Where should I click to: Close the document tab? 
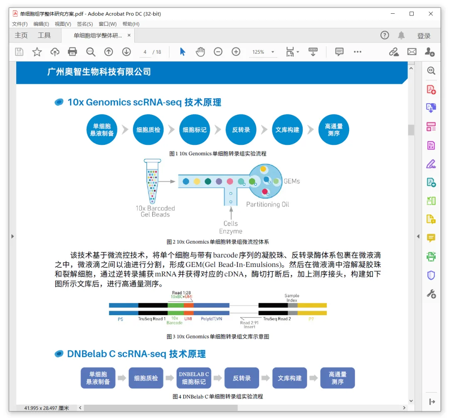coord(129,35)
